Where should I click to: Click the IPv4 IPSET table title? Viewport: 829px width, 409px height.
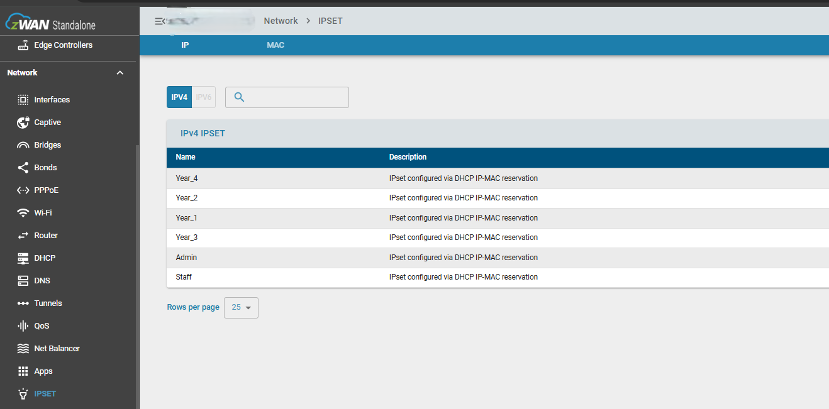click(x=203, y=133)
